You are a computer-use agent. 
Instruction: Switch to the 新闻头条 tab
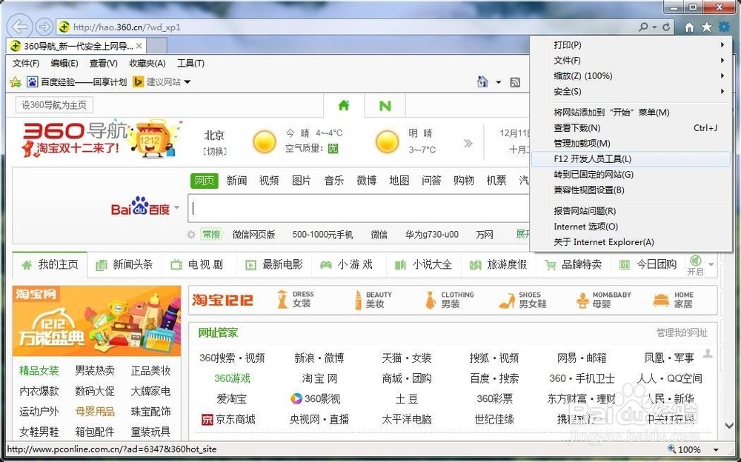coord(130,264)
